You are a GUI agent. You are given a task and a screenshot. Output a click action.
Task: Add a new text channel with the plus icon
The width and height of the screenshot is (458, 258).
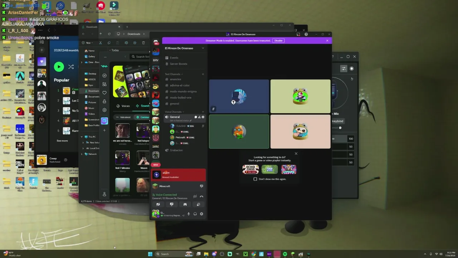[203, 74]
